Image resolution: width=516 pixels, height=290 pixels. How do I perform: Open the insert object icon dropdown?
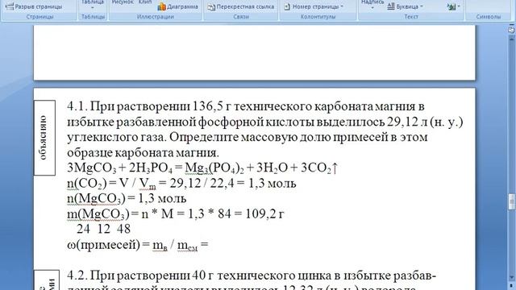pos(453,6)
